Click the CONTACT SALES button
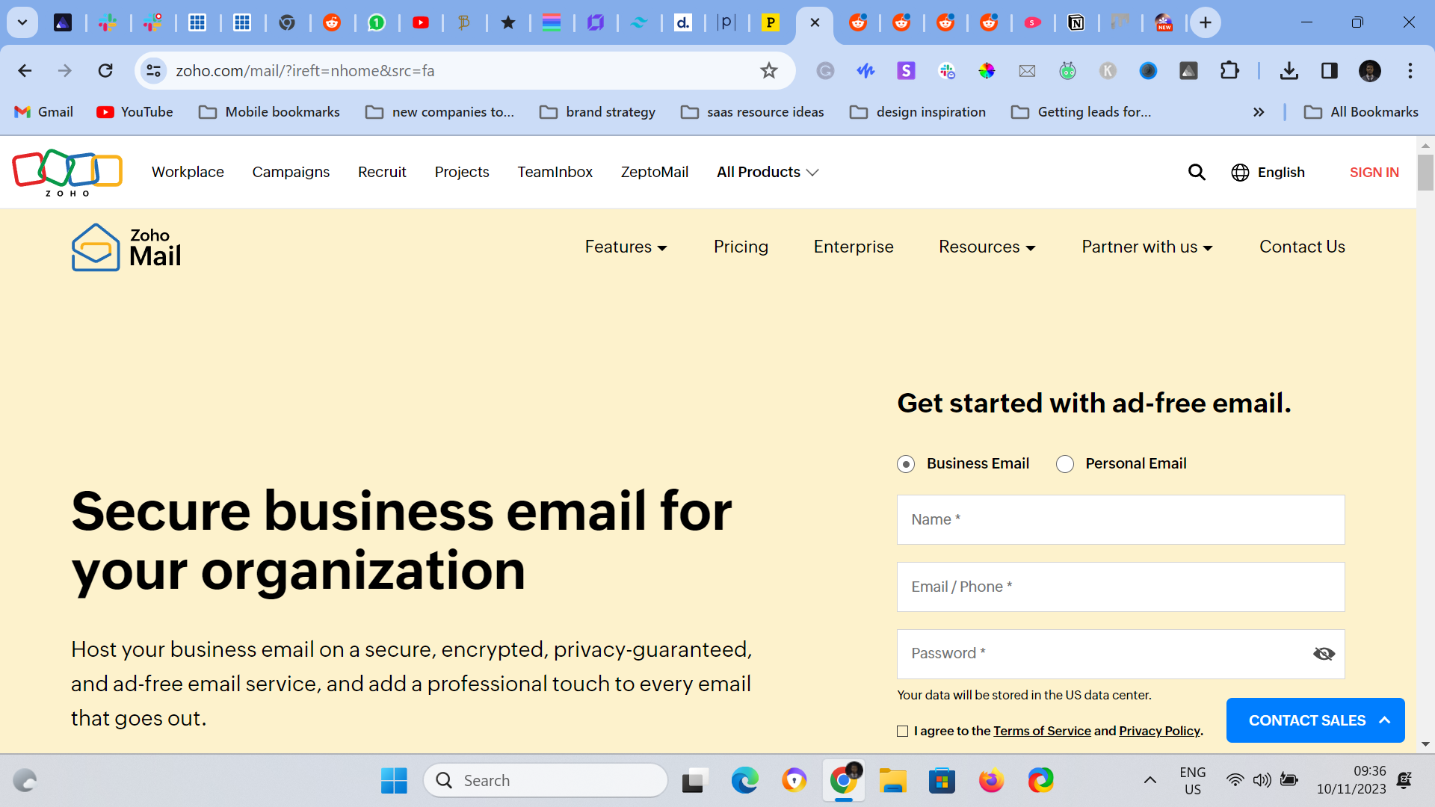This screenshot has width=1435, height=807. 1315,720
